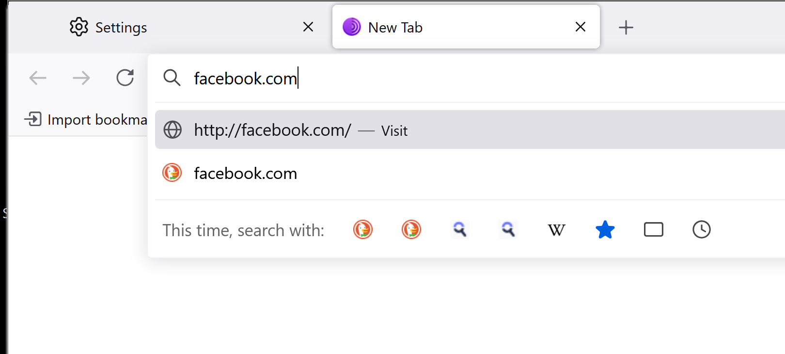This screenshot has height=354, width=785.
Task: Open a new tab with plus button
Action: coord(626,28)
